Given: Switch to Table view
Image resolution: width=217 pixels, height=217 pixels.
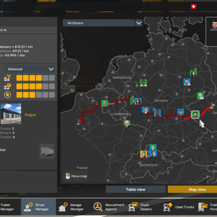Looking at the screenshot, I should [135, 190].
